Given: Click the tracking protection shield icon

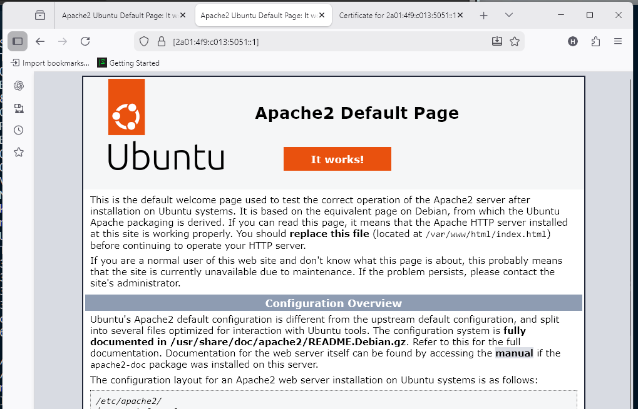Looking at the screenshot, I should [144, 42].
